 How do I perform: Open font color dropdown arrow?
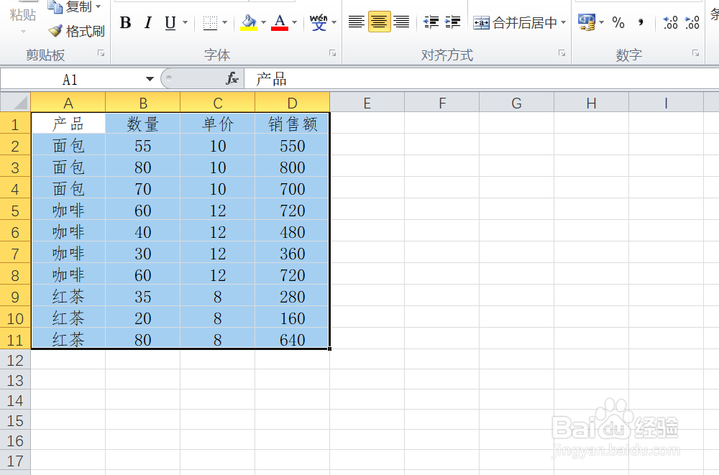pos(294,22)
